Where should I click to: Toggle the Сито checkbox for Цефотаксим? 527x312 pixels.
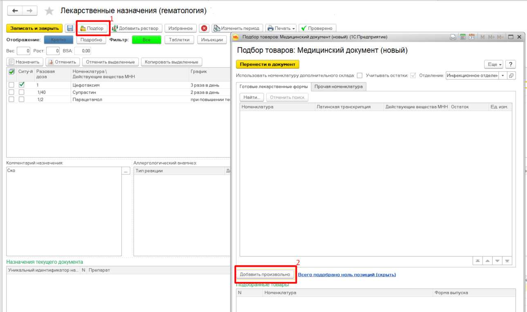click(x=22, y=85)
